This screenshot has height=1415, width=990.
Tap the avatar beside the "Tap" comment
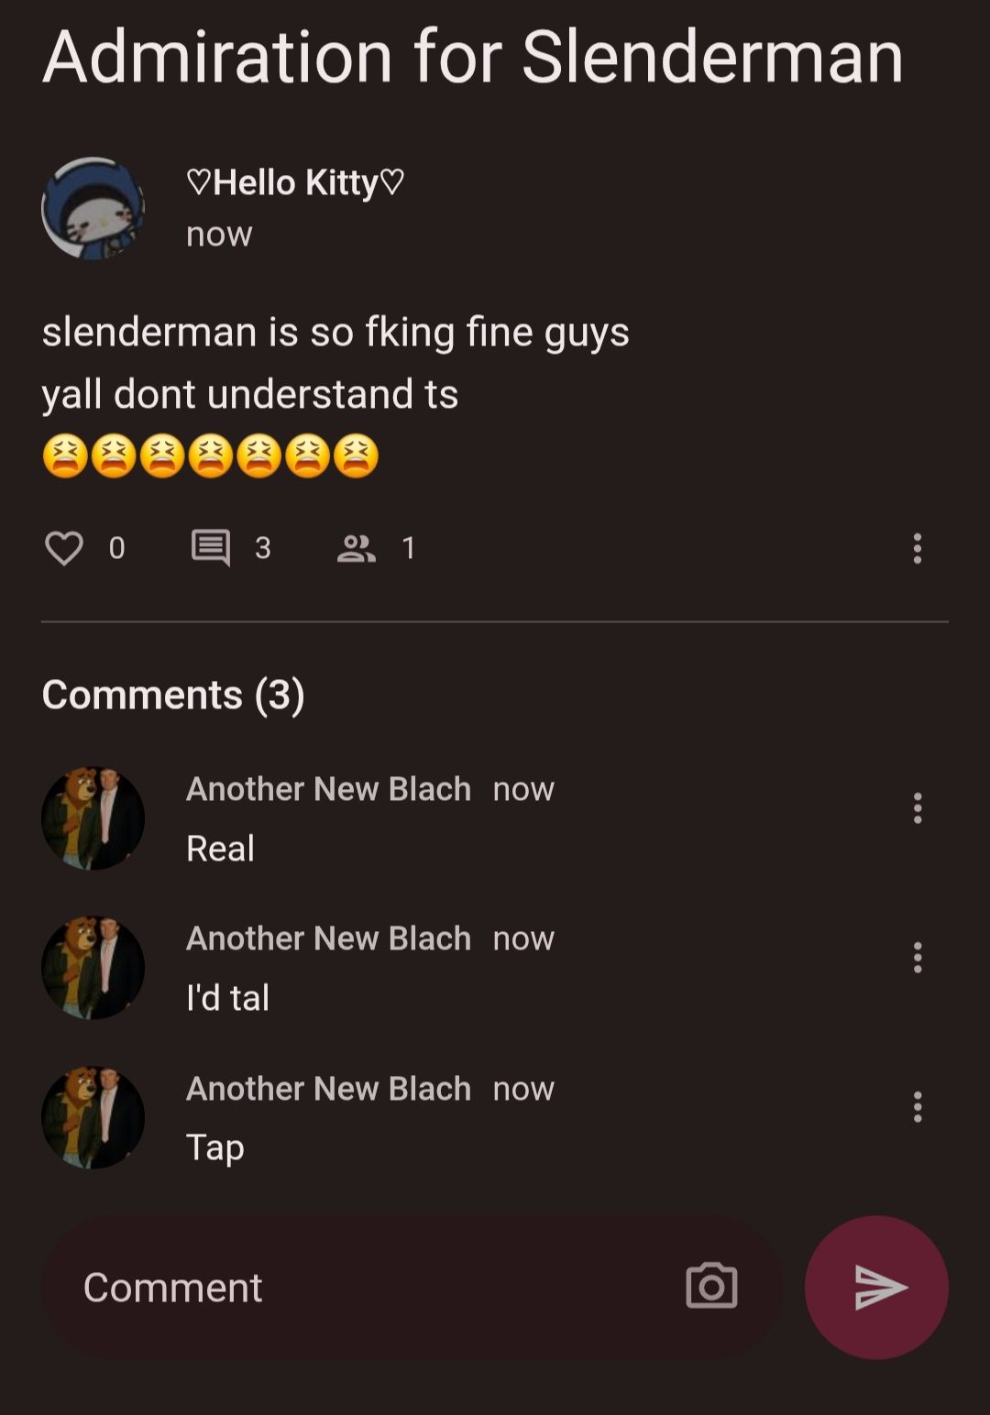[x=93, y=1117]
